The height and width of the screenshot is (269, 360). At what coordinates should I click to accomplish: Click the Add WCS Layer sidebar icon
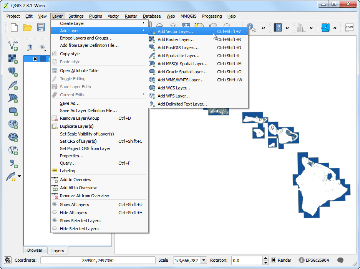[13, 137]
